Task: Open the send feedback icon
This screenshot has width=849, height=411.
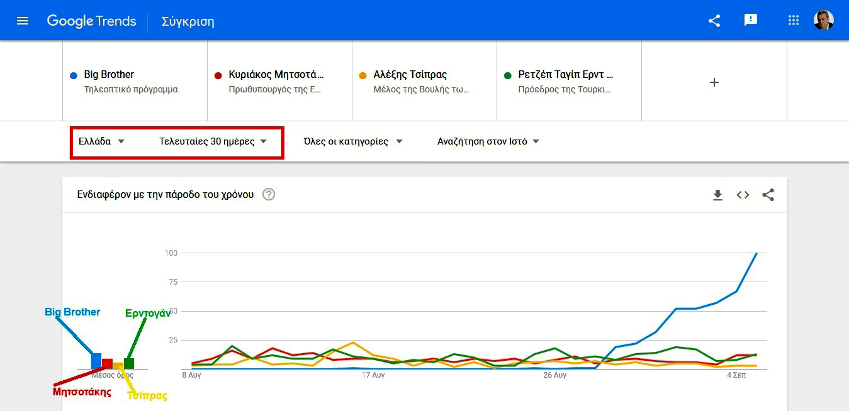Action: pos(750,20)
